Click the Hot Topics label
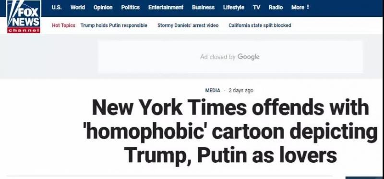Viewport: 384px width, 179px height. [x=63, y=25]
